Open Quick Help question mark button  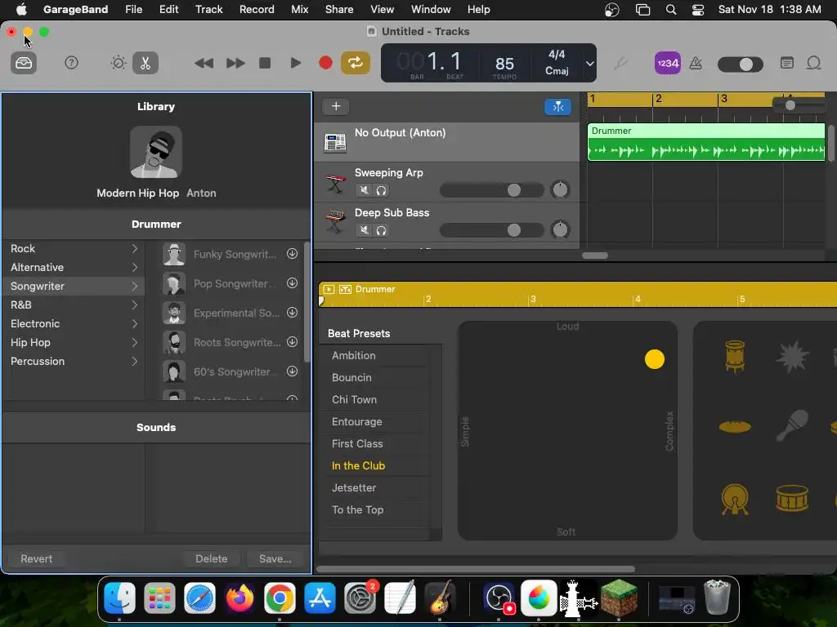coord(71,63)
